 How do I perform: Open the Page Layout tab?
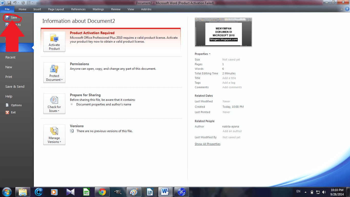(56, 9)
